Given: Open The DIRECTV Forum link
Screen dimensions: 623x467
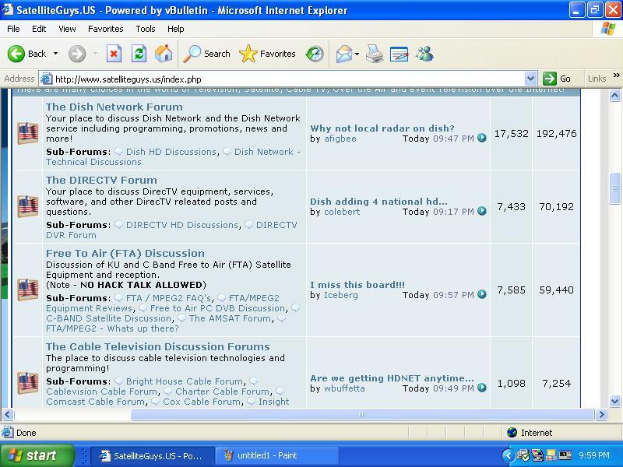Looking at the screenshot, I should [101, 180].
